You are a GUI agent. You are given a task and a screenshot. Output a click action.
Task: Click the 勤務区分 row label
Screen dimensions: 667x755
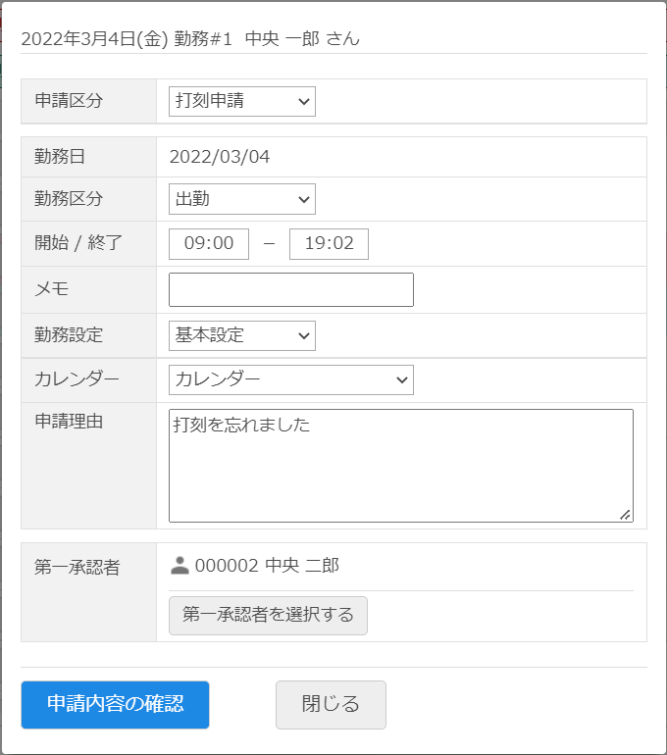click(69, 198)
